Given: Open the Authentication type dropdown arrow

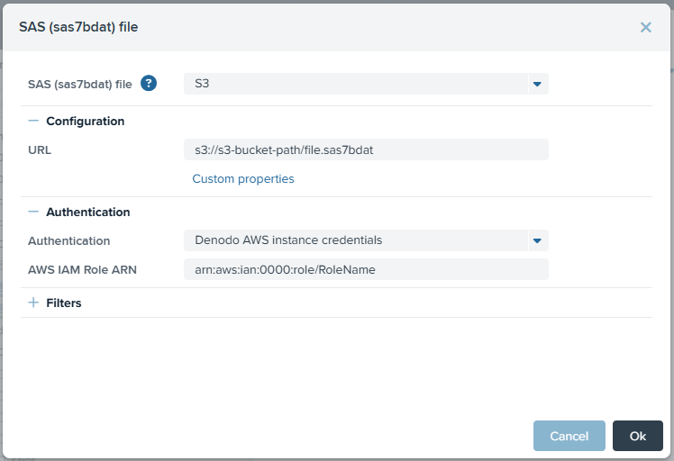Looking at the screenshot, I should (x=537, y=240).
